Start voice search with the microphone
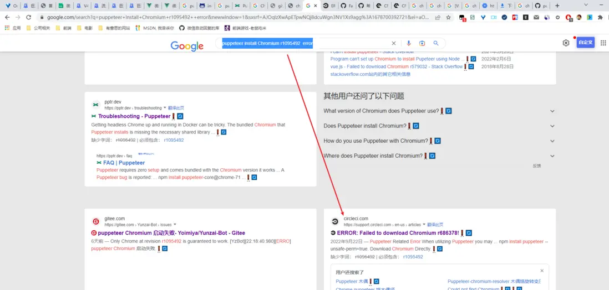This screenshot has height=290, width=609. (409, 43)
